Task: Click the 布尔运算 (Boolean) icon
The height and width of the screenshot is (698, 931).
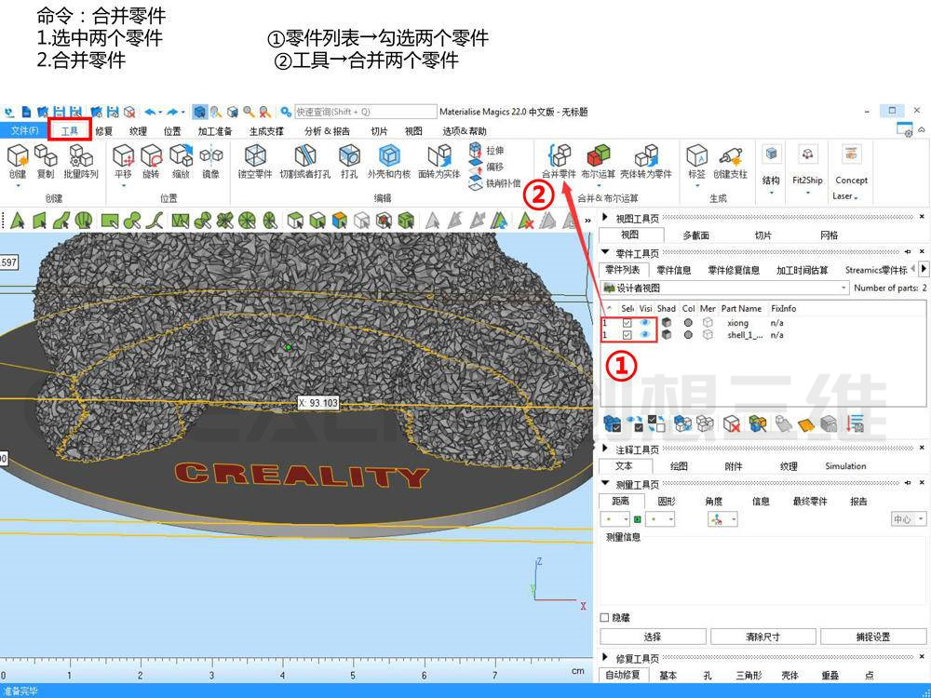Action: (599, 155)
